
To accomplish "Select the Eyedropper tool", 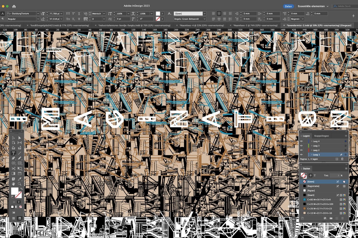I will tap(20, 179).
